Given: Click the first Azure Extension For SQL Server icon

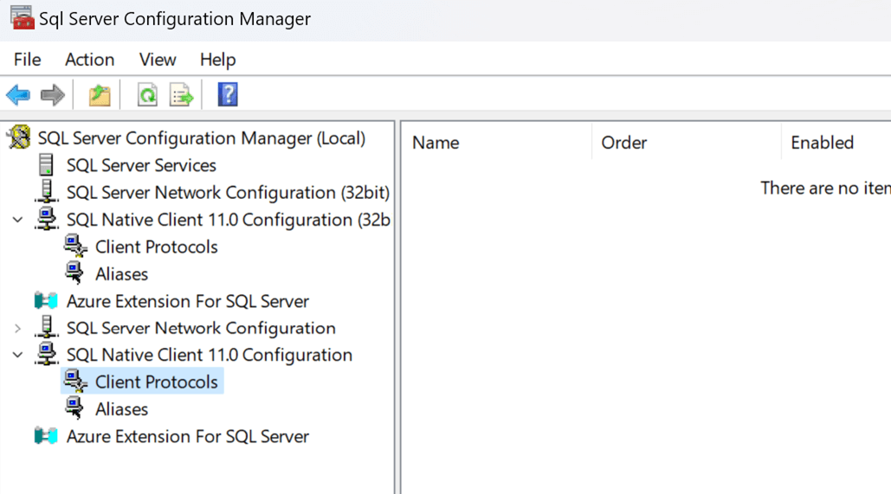Looking at the screenshot, I should (x=46, y=301).
